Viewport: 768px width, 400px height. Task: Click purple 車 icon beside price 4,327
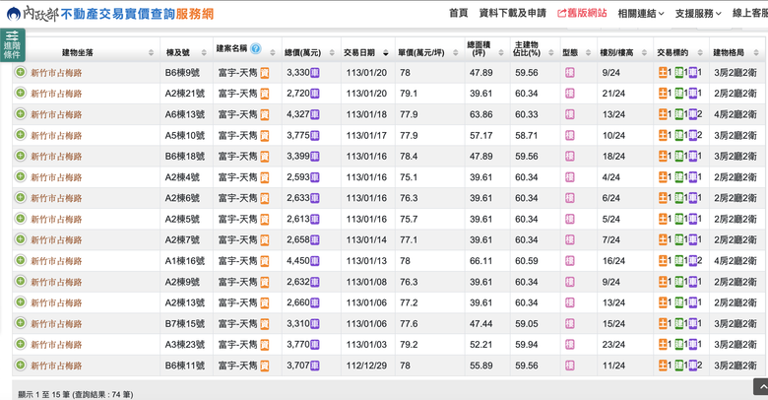[315, 114]
